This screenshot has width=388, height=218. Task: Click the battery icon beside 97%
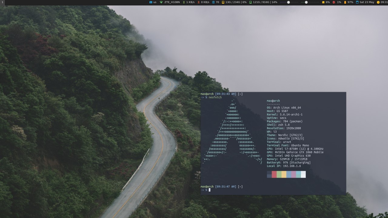pyautogui.click(x=345, y=2)
